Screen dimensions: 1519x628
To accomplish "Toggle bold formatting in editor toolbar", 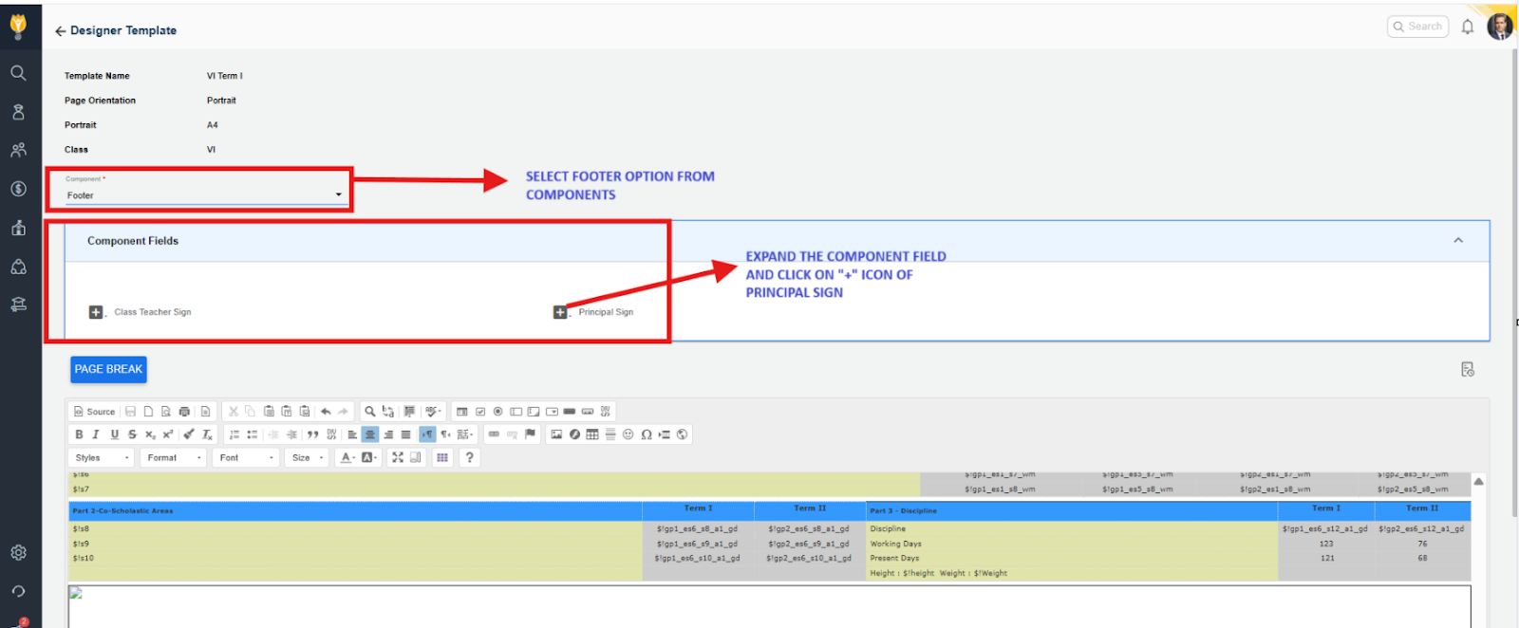I will [79, 434].
